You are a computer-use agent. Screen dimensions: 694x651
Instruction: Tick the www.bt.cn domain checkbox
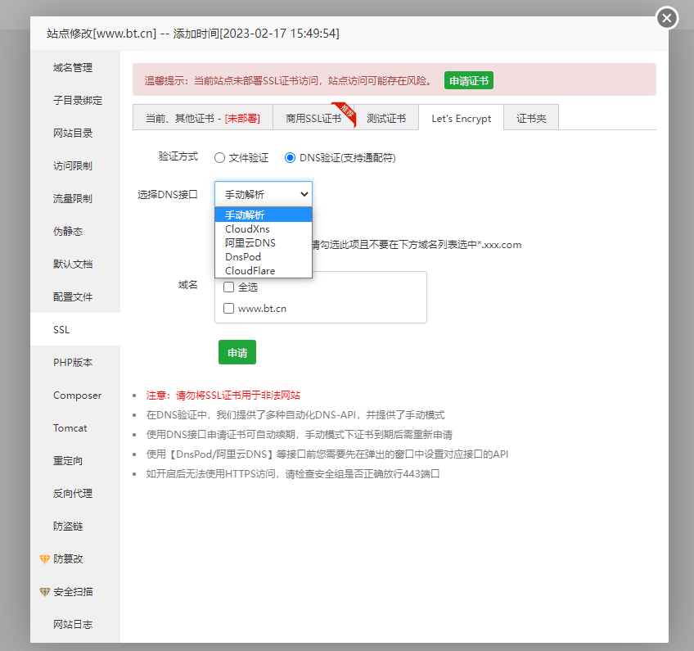(229, 309)
